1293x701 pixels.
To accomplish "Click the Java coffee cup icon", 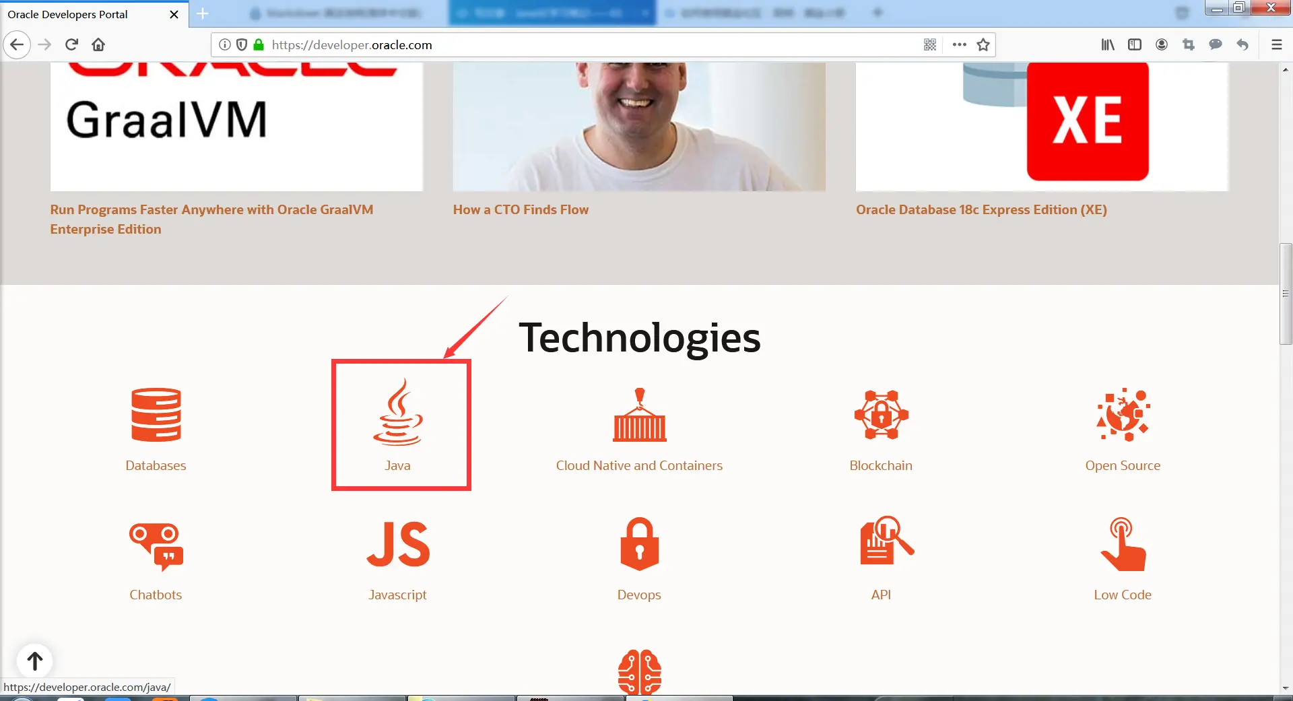I will click(398, 411).
